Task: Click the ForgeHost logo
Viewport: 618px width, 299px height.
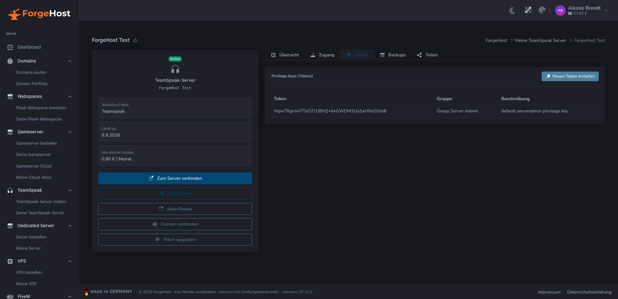Action: pos(39,14)
